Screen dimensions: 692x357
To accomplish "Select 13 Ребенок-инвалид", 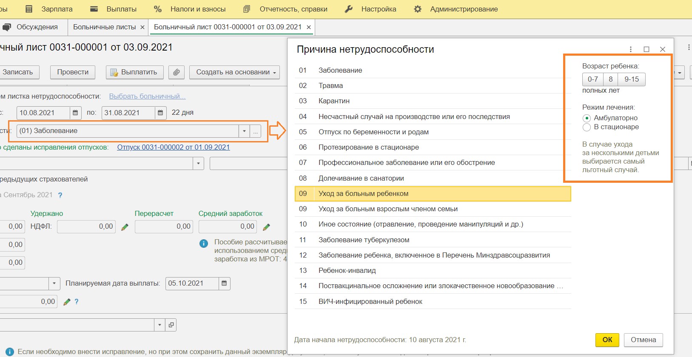I will click(x=433, y=270).
